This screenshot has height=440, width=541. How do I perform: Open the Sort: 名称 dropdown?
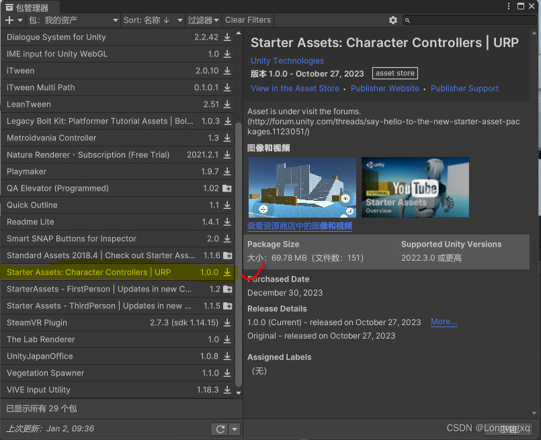pyautogui.click(x=149, y=20)
